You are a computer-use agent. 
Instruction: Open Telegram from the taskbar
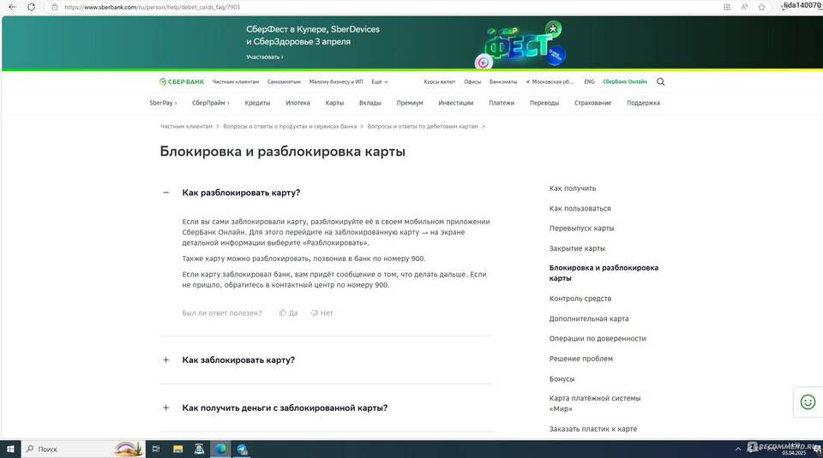[243, 449]
